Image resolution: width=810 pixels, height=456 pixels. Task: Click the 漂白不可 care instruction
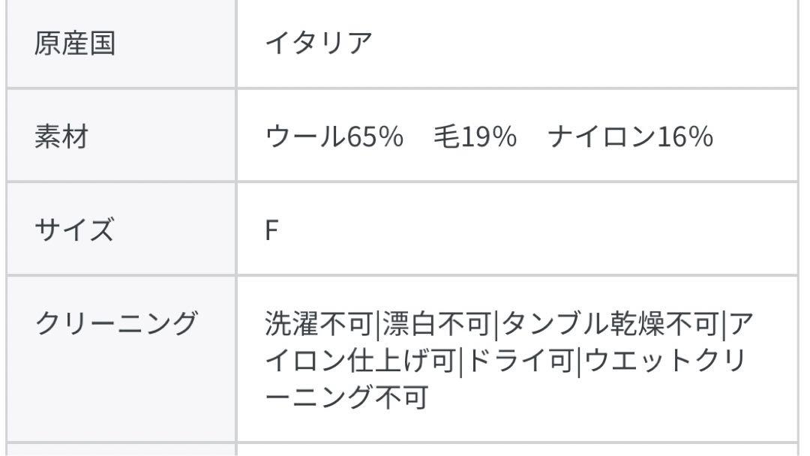point(436,324)
